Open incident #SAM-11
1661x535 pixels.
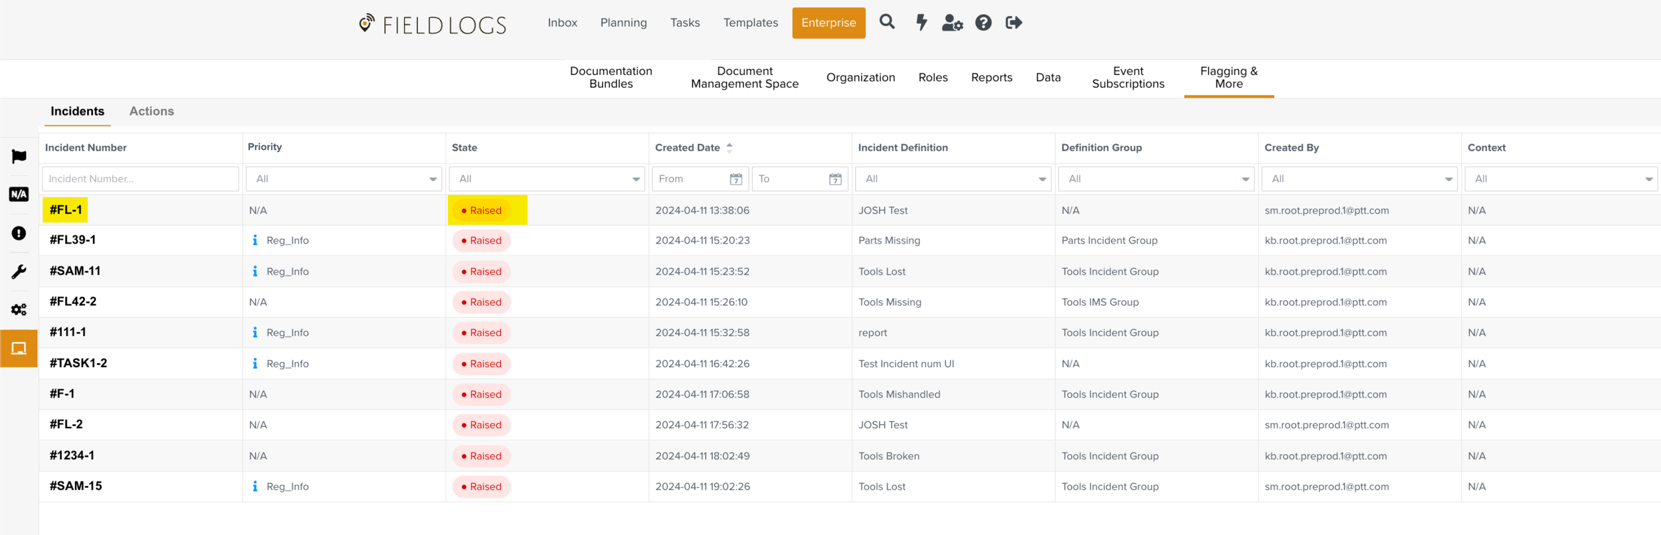[75, 271]
